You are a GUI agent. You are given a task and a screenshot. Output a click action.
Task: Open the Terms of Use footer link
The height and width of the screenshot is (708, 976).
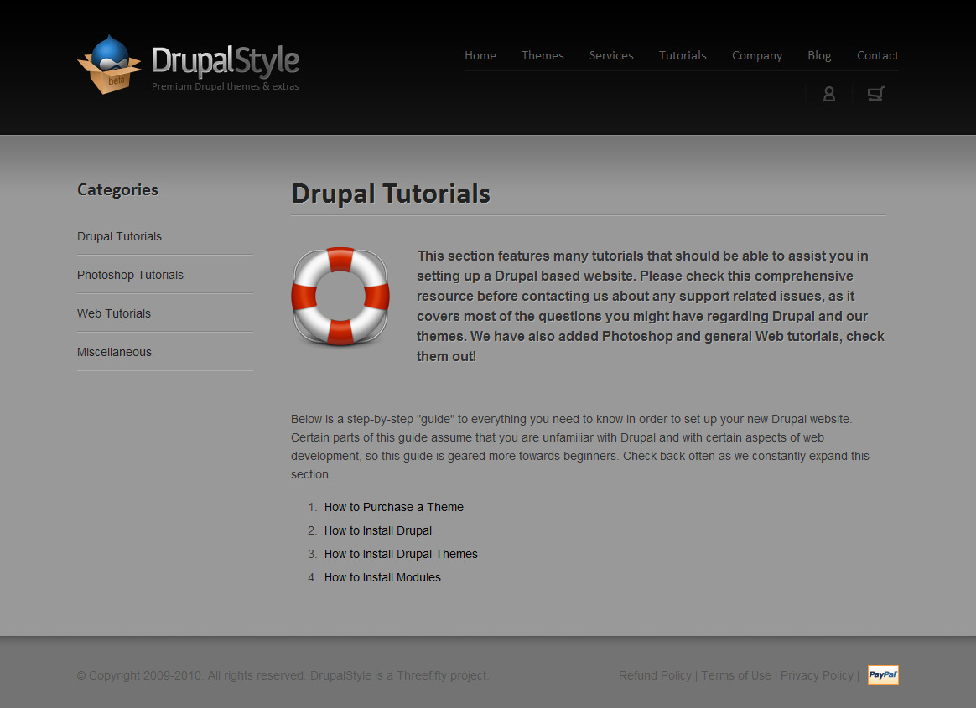pos(736,675)
